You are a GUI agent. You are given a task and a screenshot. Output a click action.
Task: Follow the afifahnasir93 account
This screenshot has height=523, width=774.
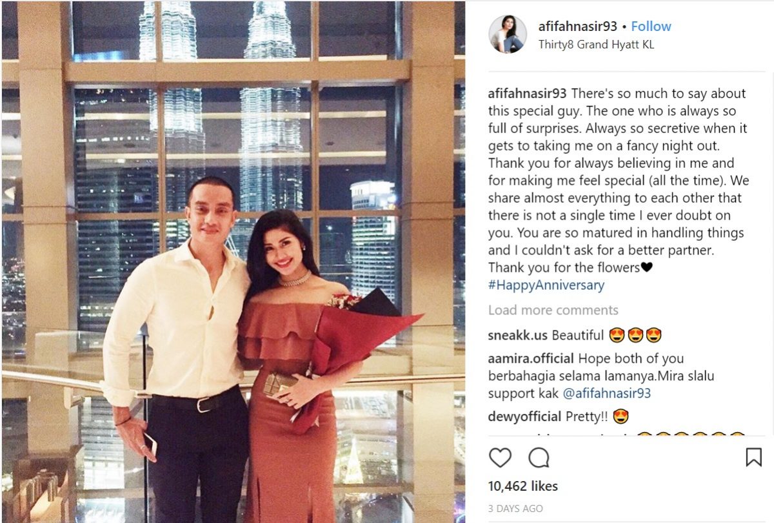[651, 26]
